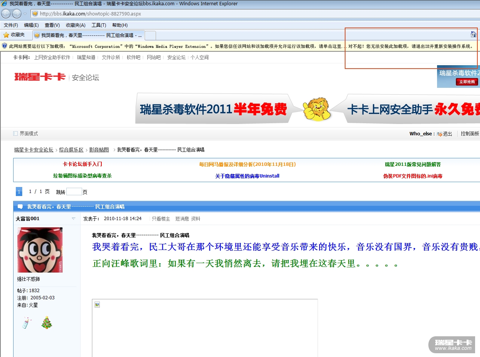Click the 立即抢购 red button in ad
Viewport: 480px width, 357px height.
[467, 82]
